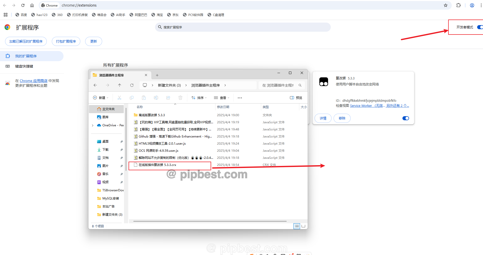Open the C盘清理 bookmark
The image size is (483, 255).
tap(216, 15)
